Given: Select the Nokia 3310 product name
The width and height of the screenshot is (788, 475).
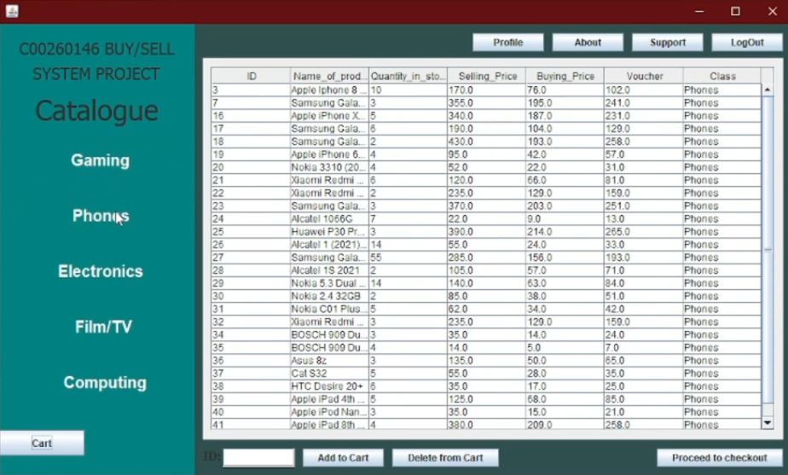Looking at the screenshot, I should 329,167.
